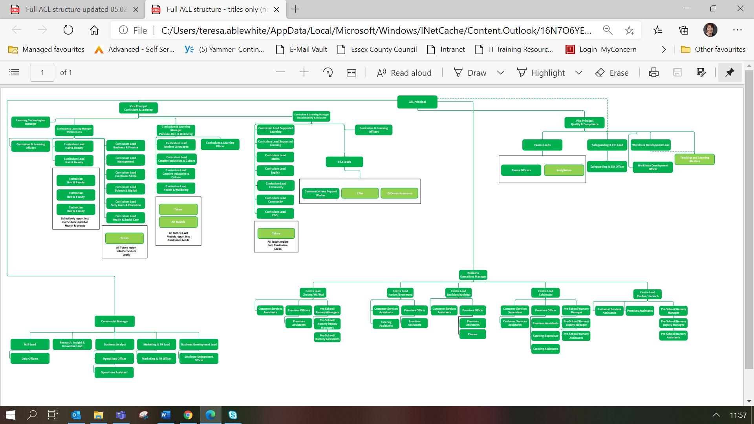Image resolution: width=754 pixels, height=424 pixels.
Task: Print the PDF document
Action: click(654, 73)
